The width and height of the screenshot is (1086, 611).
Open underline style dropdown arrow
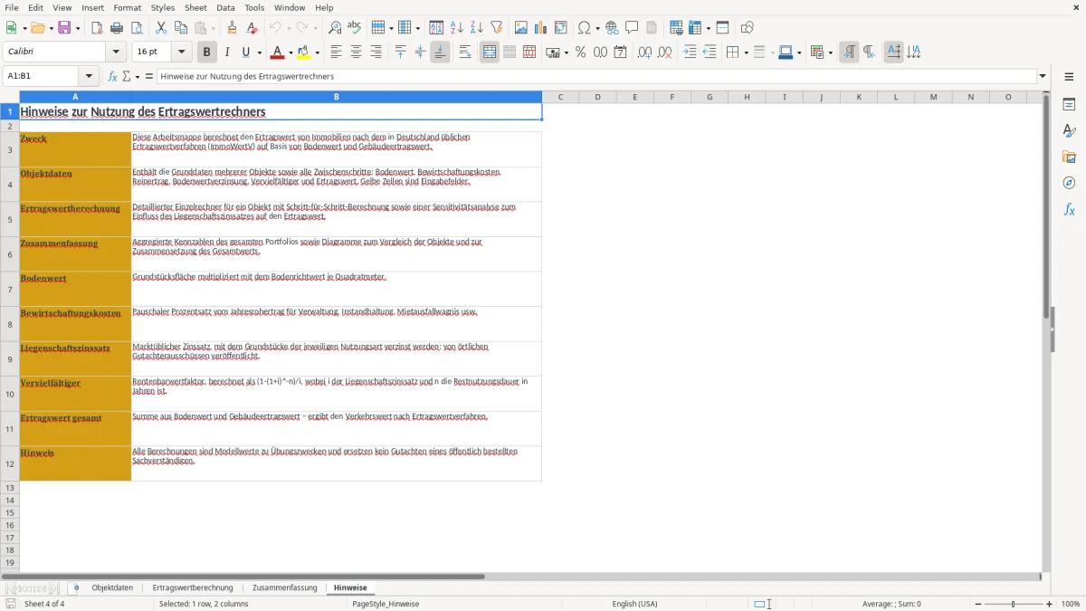tap(259, 53)
